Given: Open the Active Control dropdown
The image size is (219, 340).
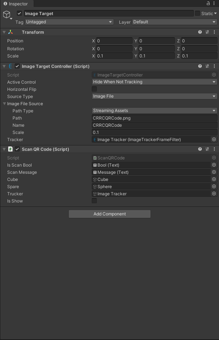Looking at the screenshot, I should tap(154, 82).
